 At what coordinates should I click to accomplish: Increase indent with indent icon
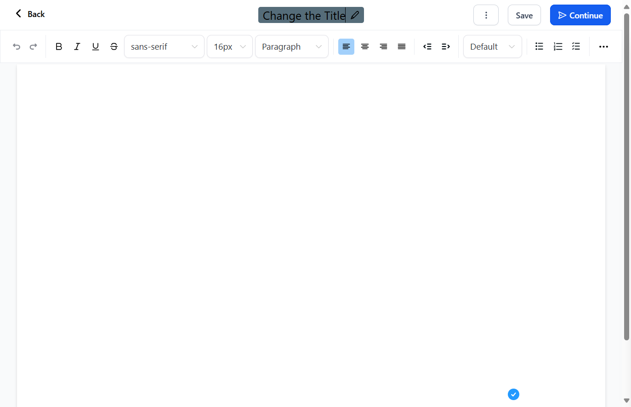(446, 46)
